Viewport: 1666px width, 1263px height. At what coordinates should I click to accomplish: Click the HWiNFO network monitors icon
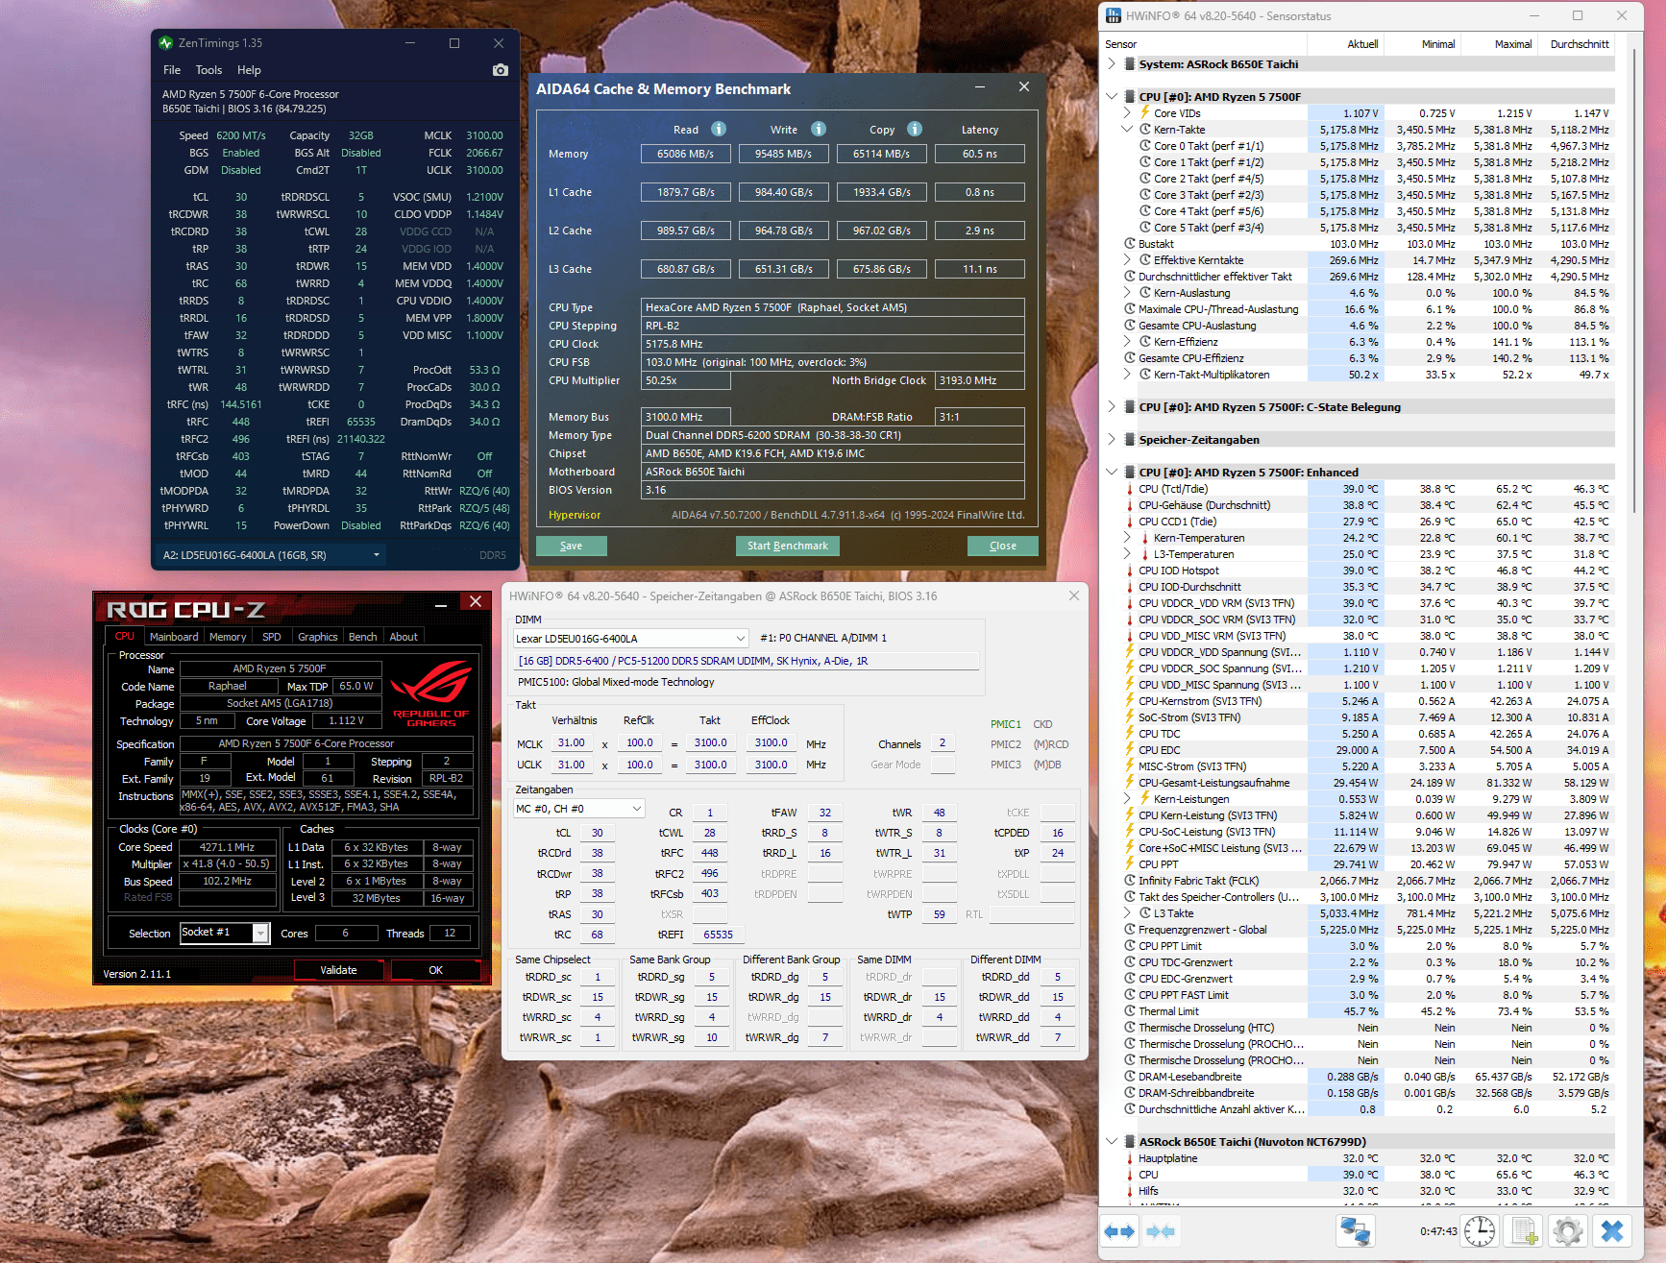pyautogui.click(x=1356, y=1231)
